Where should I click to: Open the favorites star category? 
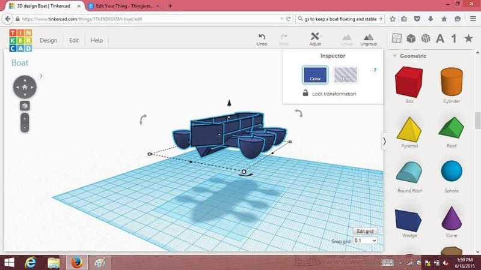468,38
